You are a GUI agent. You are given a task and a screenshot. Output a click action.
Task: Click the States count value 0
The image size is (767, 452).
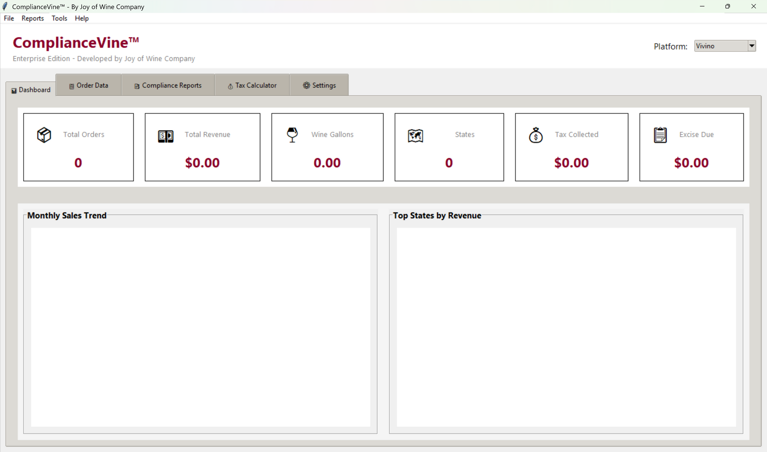tap(449, 162)
